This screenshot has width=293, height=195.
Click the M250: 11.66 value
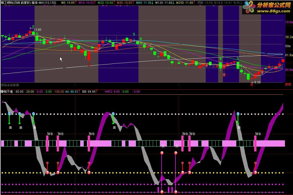pyautogui.click(x=185, y=3)
